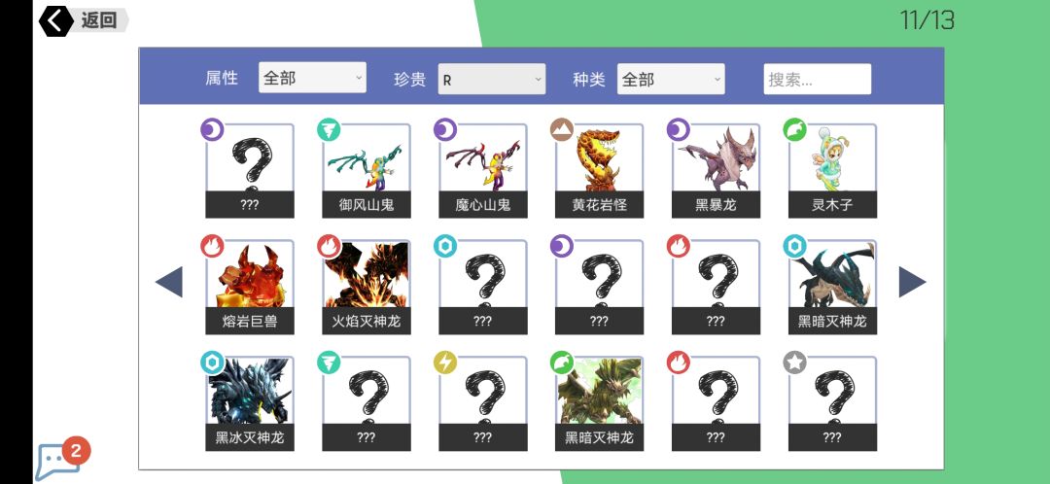Click the 返回 back label
The width and height of the screenshot is (1050, 484).
coord(99,20)
